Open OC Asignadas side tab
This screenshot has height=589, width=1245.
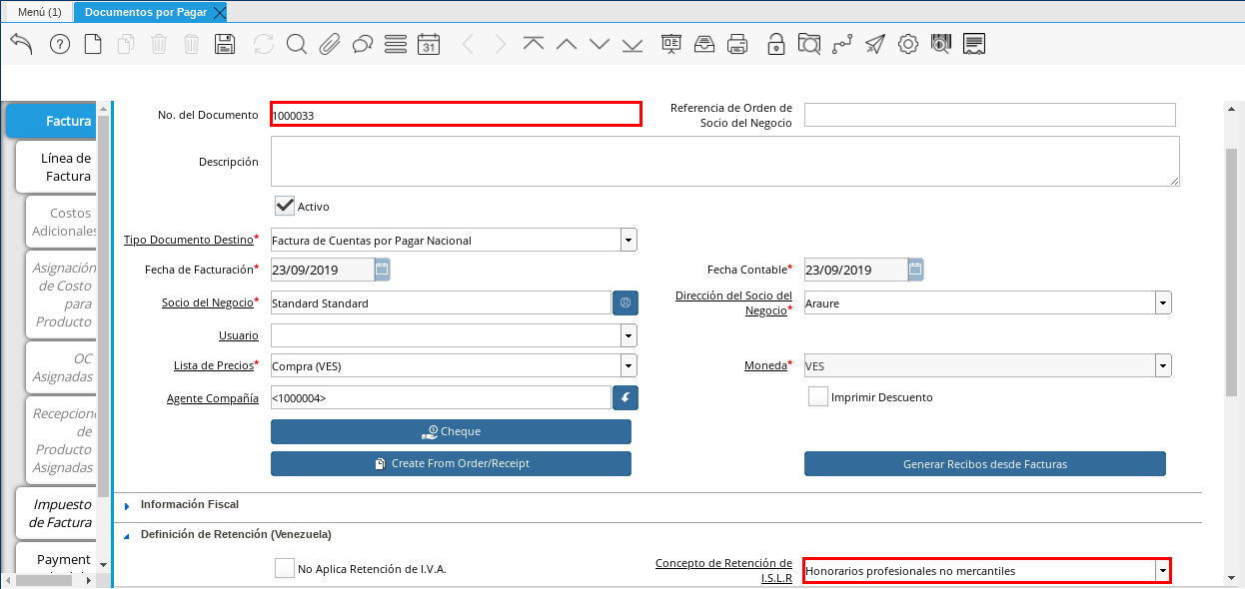pyautogui.click(x=61, y=367)
